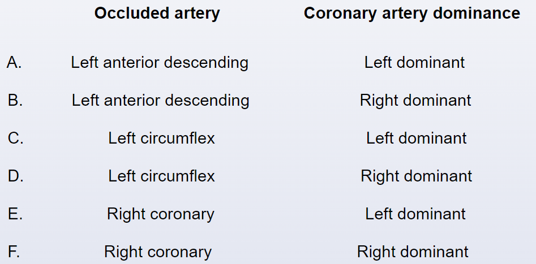Select answer option D letter
The image size is (536, 264).
[16, 176]
